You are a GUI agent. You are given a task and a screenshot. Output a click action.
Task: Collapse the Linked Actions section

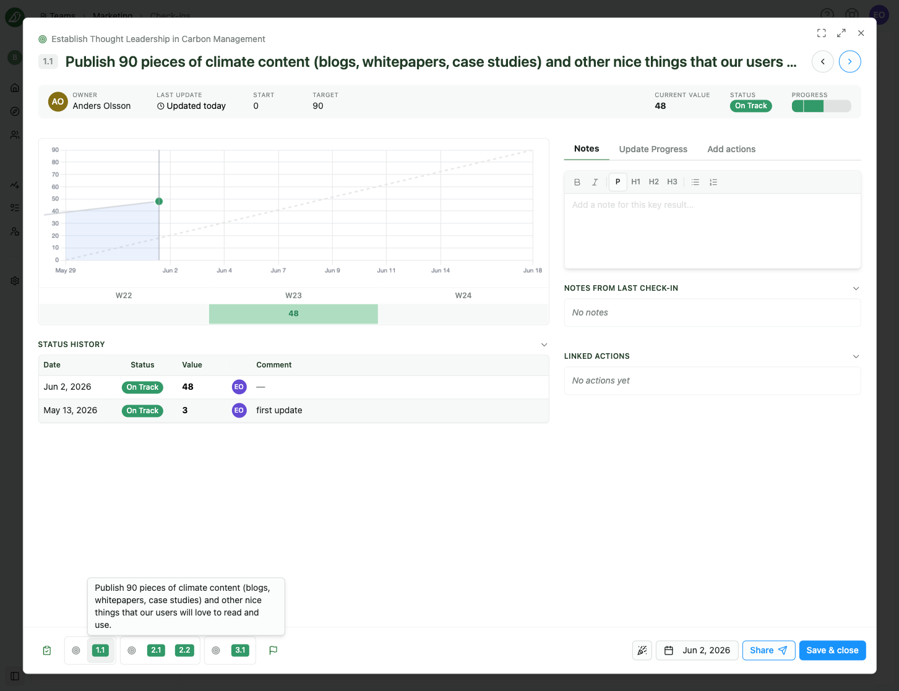856,356
